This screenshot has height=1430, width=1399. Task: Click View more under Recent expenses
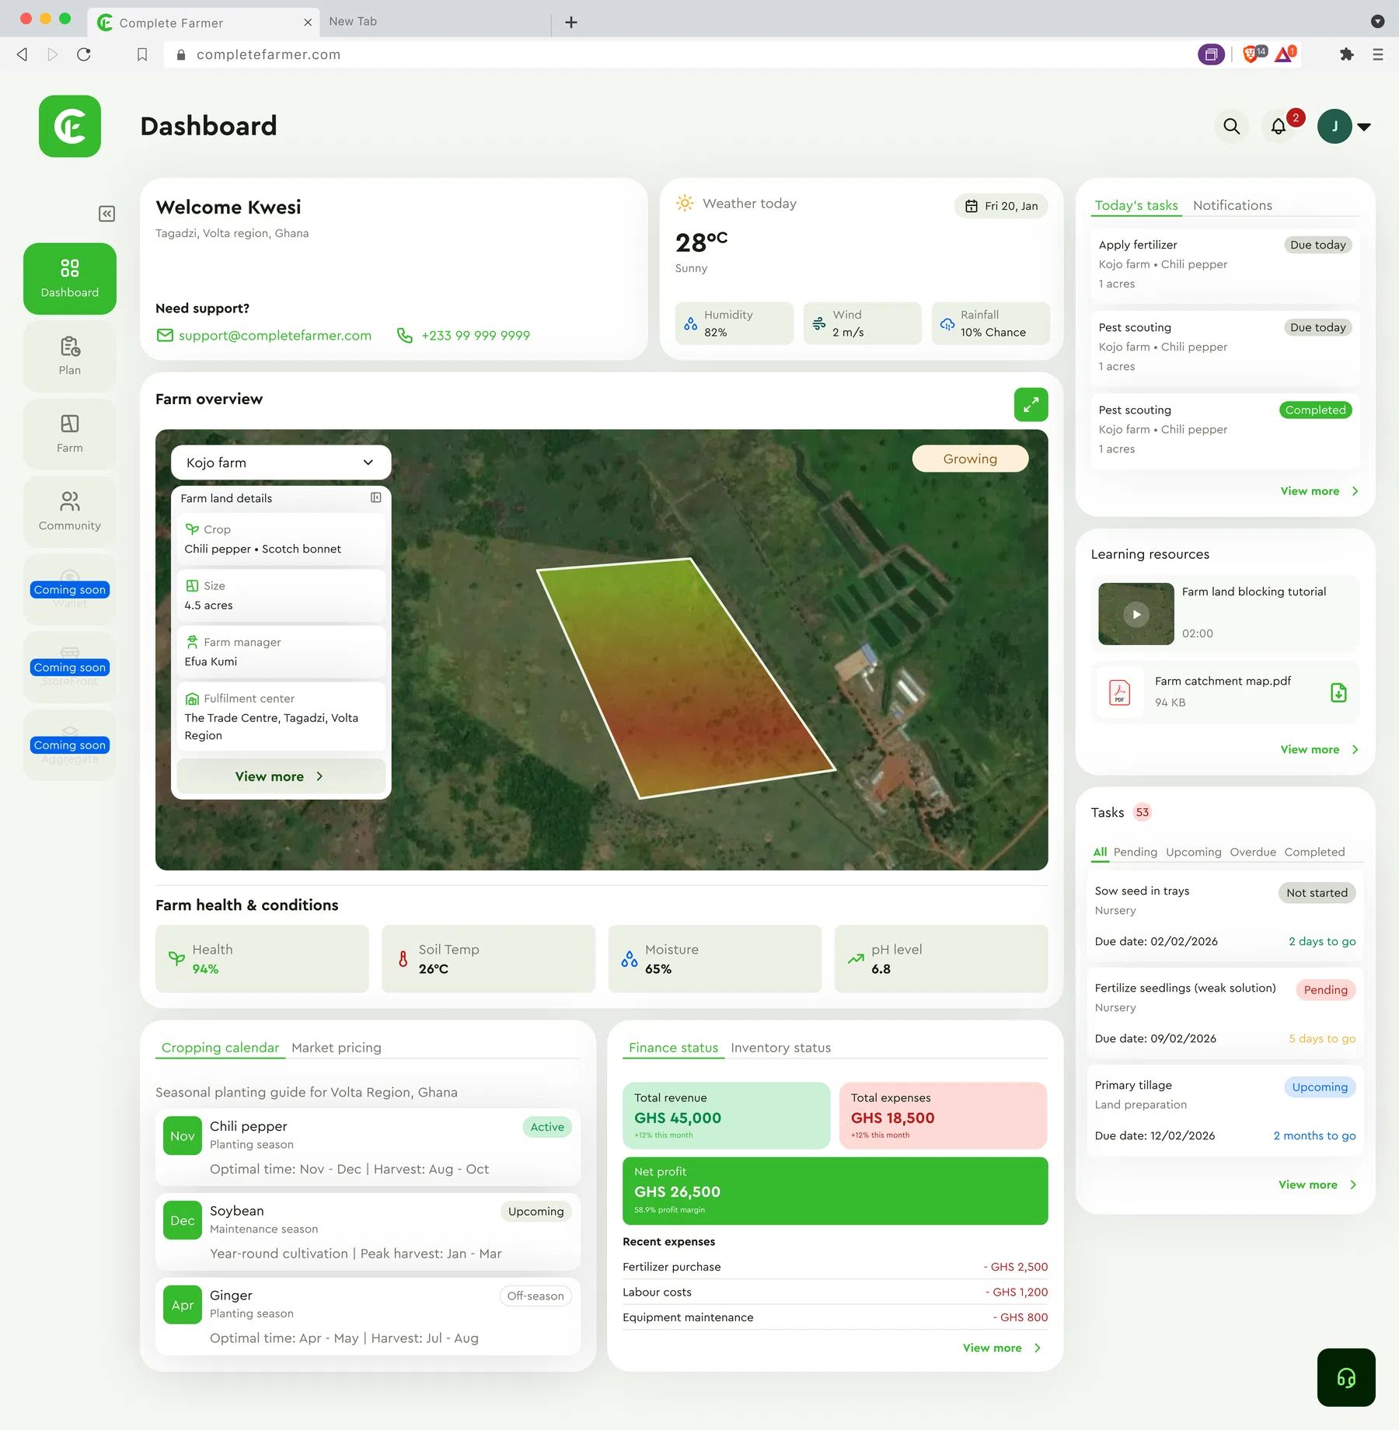coord(1001,1348)
